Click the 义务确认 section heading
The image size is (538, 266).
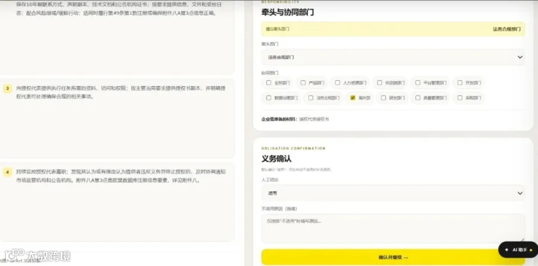coord(277,159)
